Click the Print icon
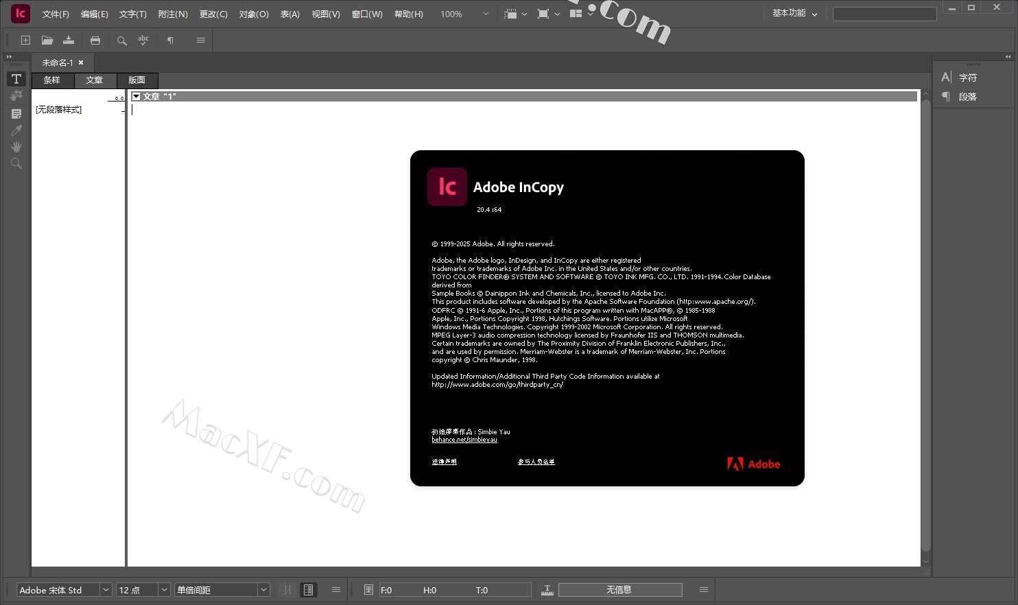 click(x=95, y=40)
